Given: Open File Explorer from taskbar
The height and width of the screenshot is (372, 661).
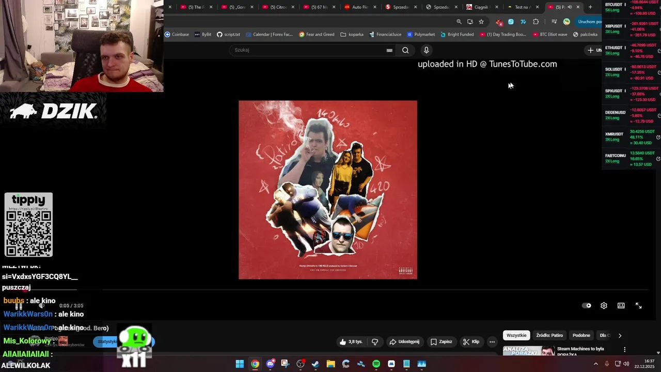Looking at the screenshot, I should 330,364.
